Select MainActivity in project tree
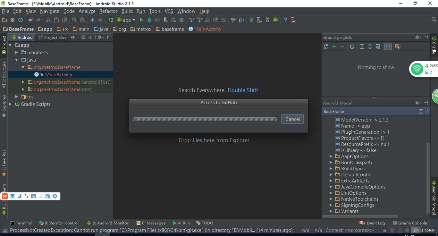The image size is (438, 236). click(59, 74)
